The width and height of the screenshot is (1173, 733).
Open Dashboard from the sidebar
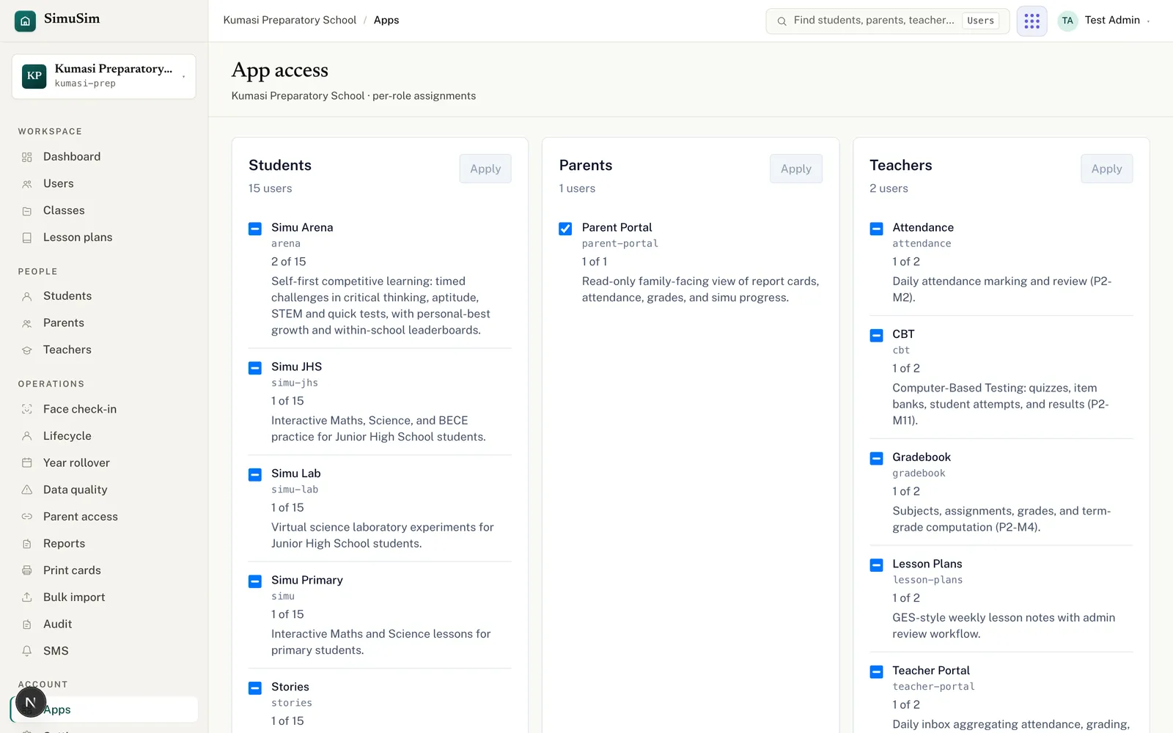[104, 157]
